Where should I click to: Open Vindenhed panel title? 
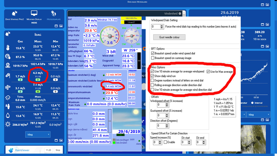pyautogui.click(x=171, y=13)
